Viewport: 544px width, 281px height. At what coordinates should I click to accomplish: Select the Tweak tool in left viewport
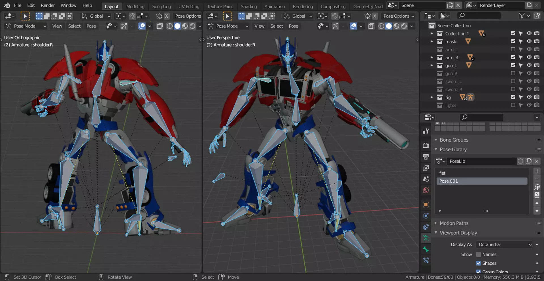pyautogui.click(x=25, y=16)
